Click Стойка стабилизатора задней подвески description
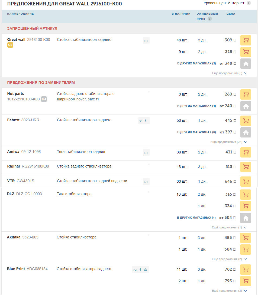The image size is (258, 295). coord(92,181)
